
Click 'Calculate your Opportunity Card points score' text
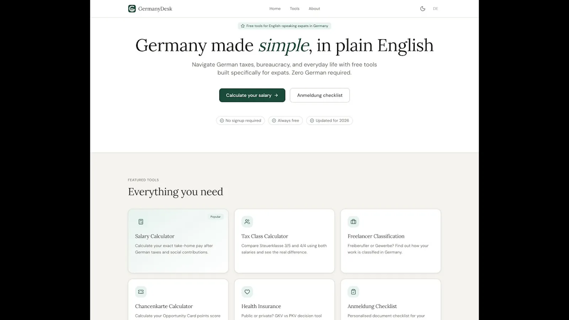coord(177,316)
